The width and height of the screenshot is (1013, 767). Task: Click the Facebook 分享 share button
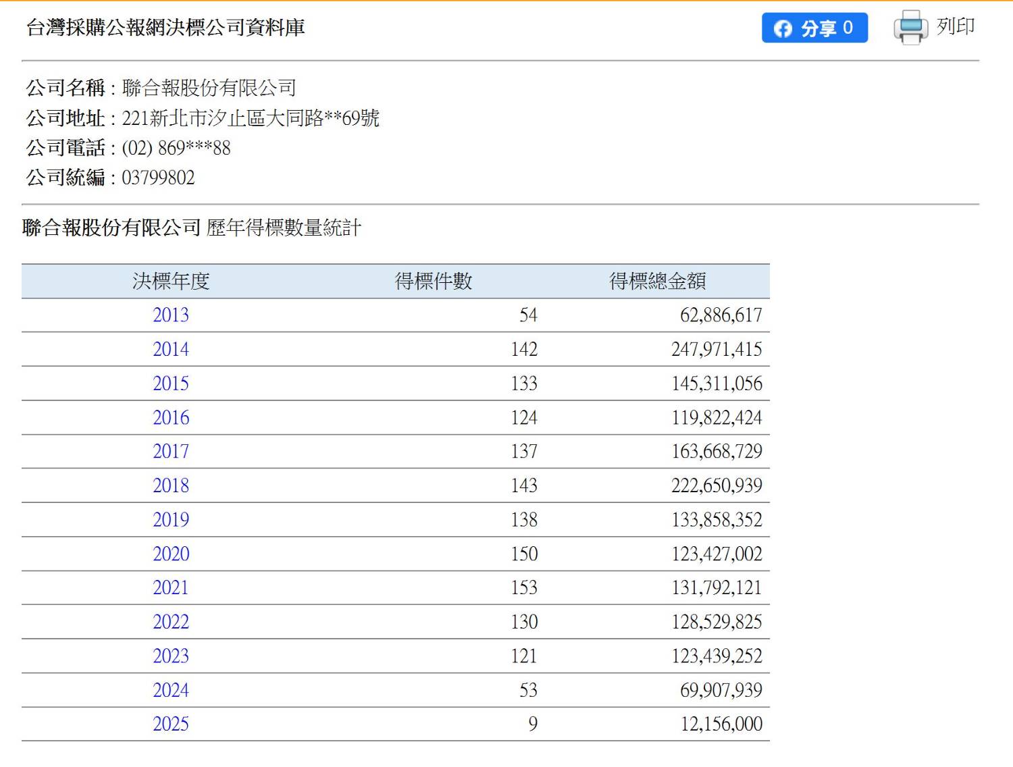(x=814, y=28)
